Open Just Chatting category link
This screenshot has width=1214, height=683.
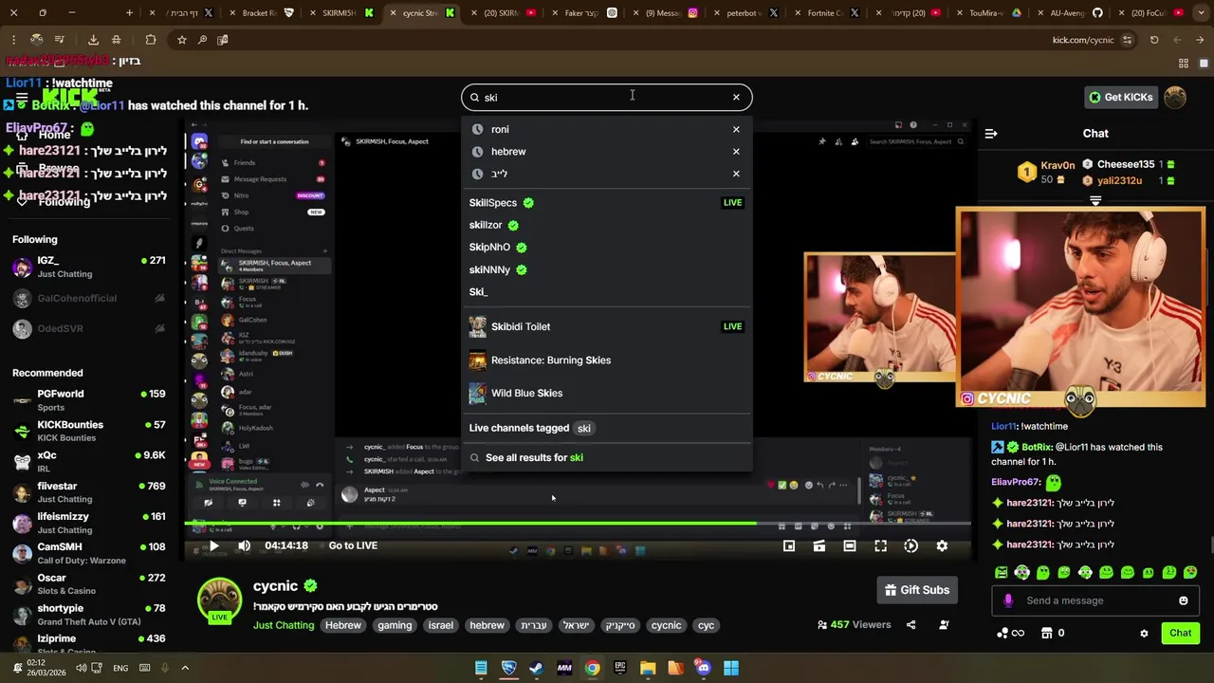tap(284, 625)
